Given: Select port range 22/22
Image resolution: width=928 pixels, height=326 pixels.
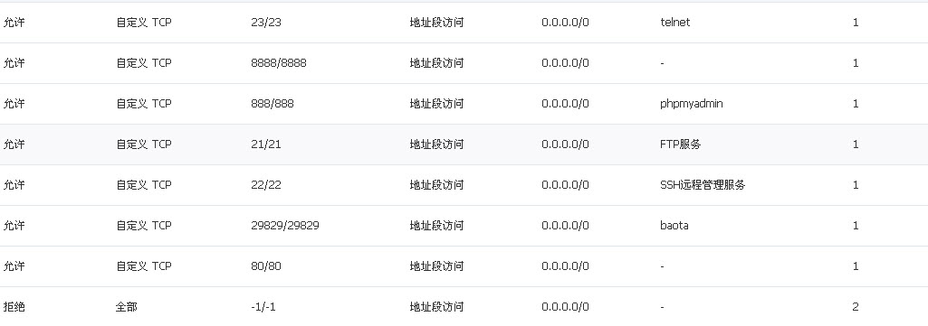Looking at the screenshot, I should coord(266,185).
